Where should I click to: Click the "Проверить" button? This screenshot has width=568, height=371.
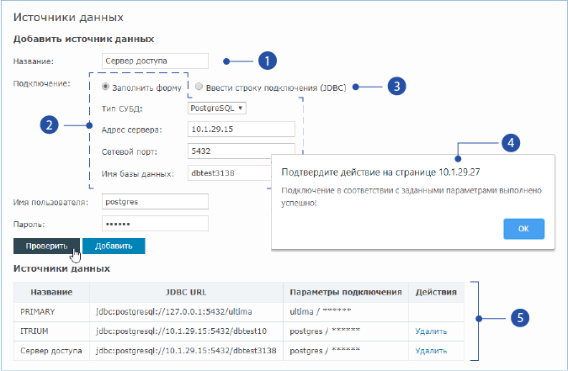pyautogui.click(x=46, y=246)
